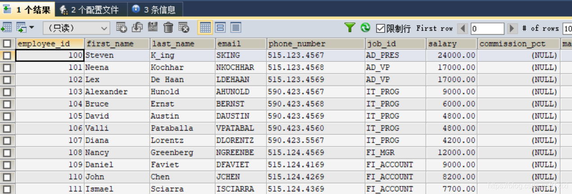This screenshot has height=194, width=572.
Task: Click the salary column header
Action: point(451,44)
